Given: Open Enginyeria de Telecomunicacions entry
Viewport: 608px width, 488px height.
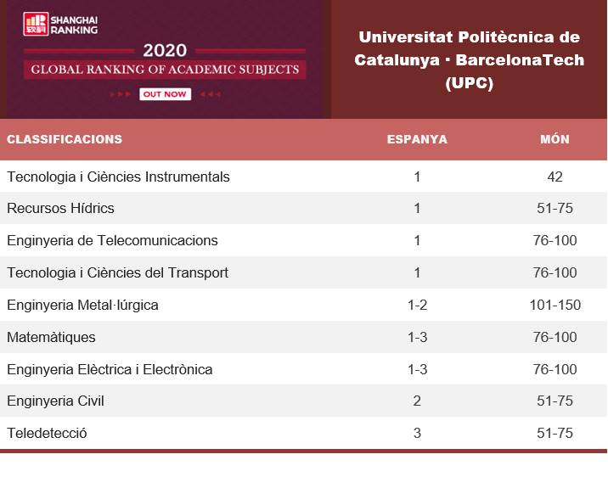Looking at the screenshot, I should 112,241.
